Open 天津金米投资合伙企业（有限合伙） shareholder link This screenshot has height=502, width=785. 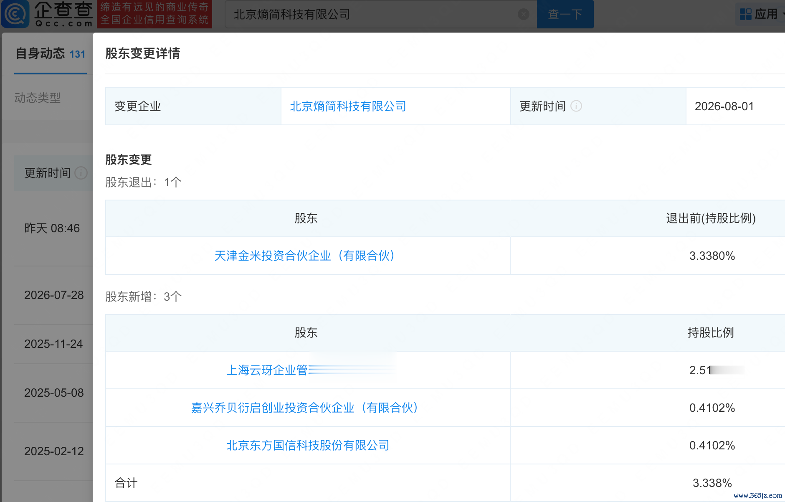304,256
